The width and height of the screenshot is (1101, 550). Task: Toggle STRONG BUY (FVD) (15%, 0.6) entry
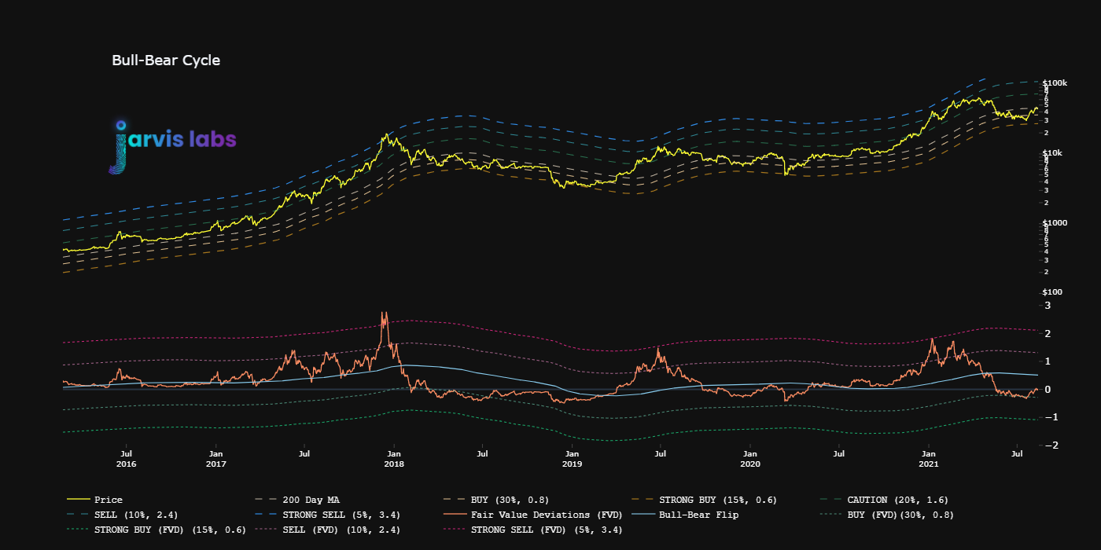coord(156,530)
